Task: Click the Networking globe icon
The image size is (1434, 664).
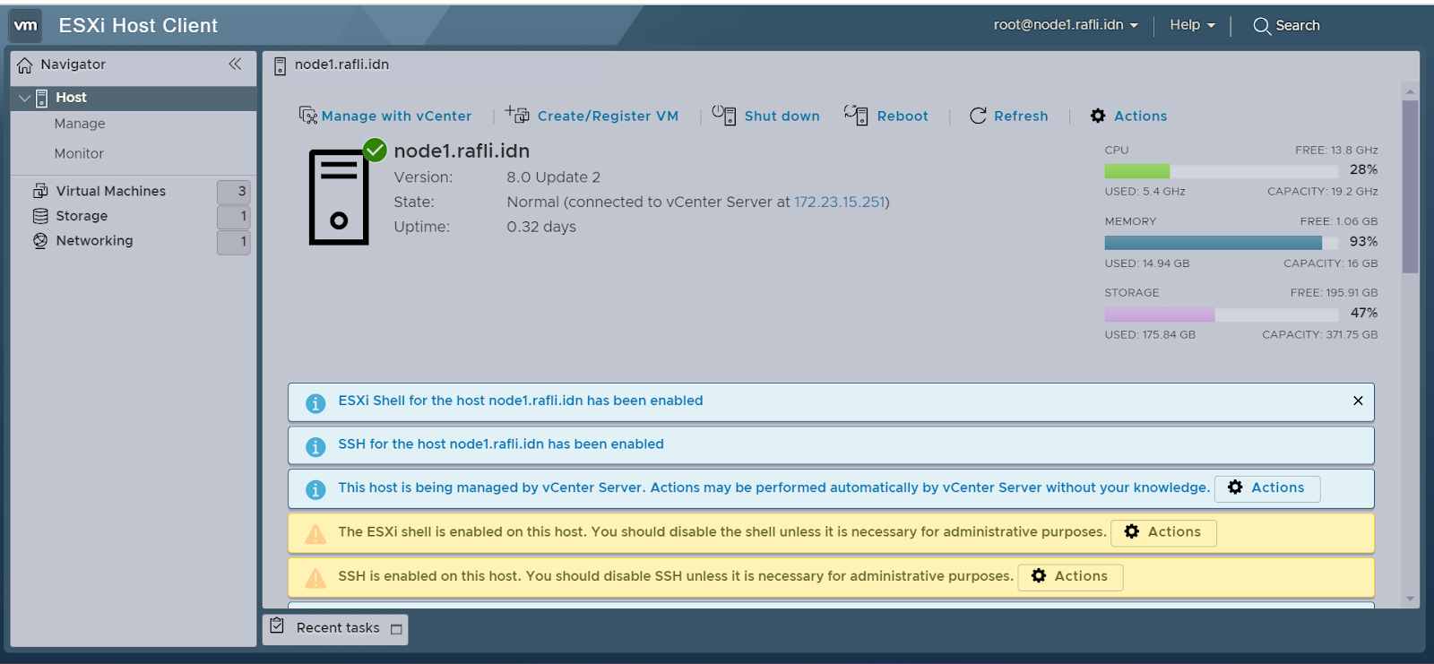Action: tap(40, 241)
